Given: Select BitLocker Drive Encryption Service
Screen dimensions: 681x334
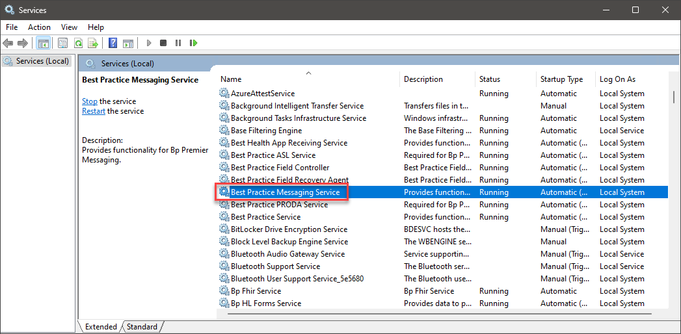Looking at the screenshot, I should pos(289,229).
